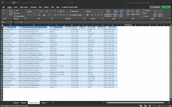Click the green Share button
The image size is (172, 107).
(166, 7)
